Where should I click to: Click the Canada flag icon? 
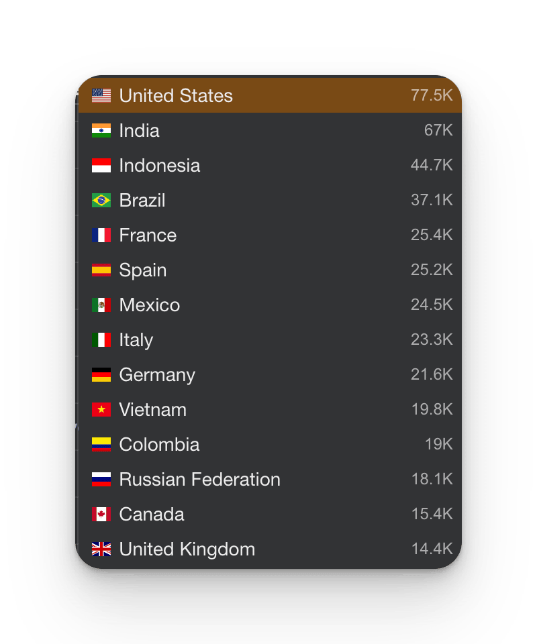tap(101, 515)
